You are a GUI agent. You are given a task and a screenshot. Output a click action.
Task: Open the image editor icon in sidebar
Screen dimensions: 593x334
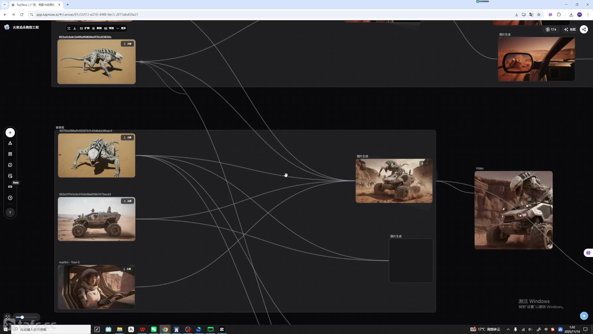(x=10, y=176)
